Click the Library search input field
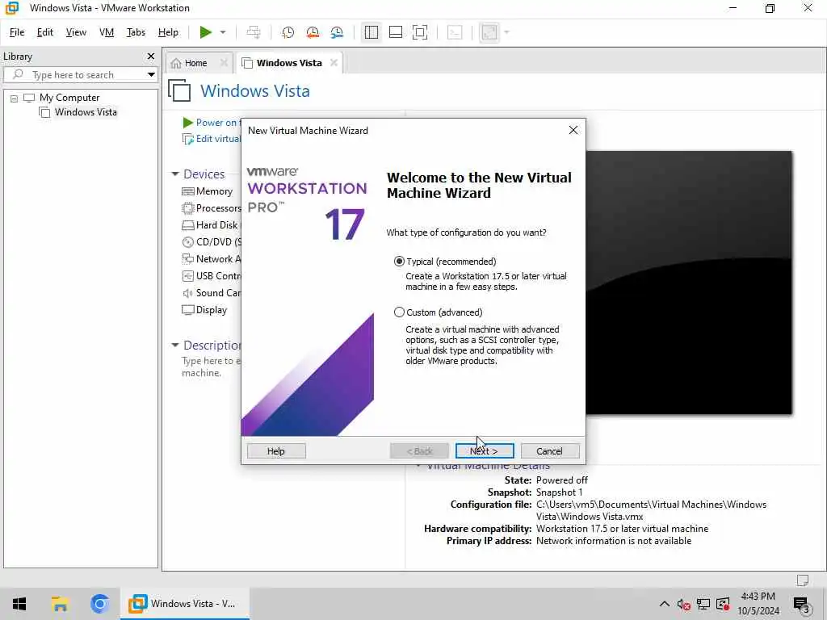 tap(79, 75)
